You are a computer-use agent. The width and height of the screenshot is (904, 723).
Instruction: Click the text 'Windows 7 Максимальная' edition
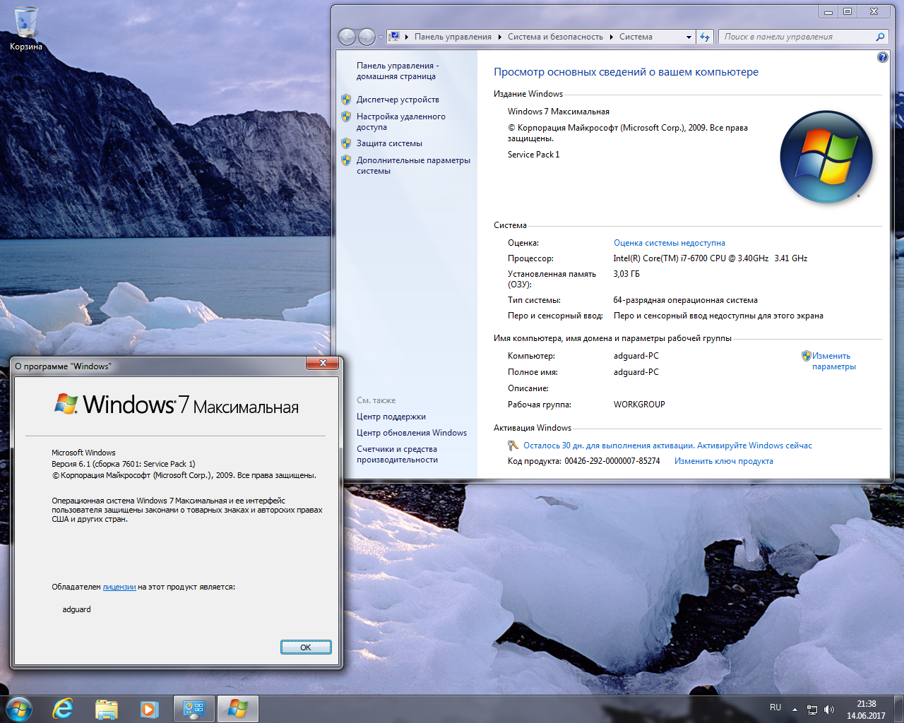(558, 112)
